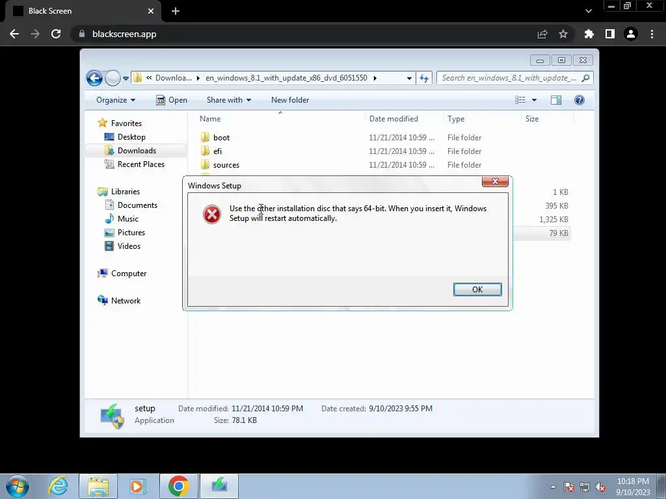The height and width of the screenshot is (499, 666).
Task: Open More view options dropdown arrow
Action: 535,100
